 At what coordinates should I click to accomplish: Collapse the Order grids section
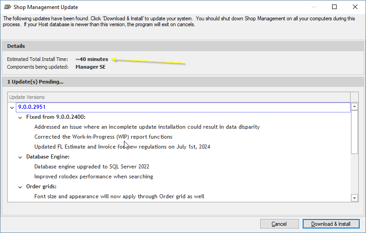tap(20, 187)
